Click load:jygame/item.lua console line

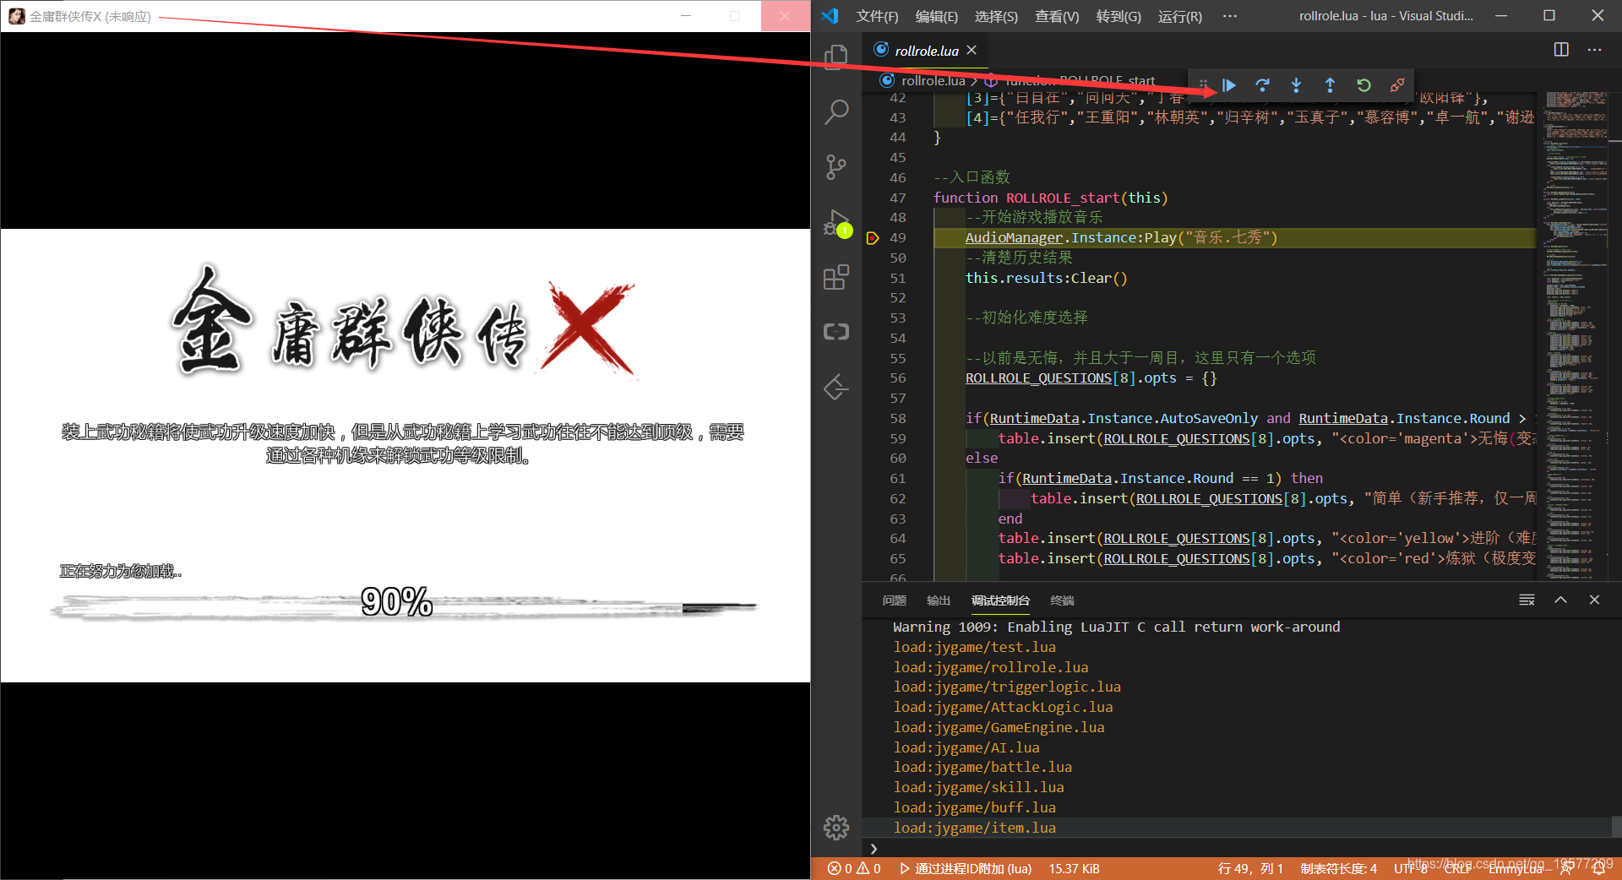coord(974,828)
